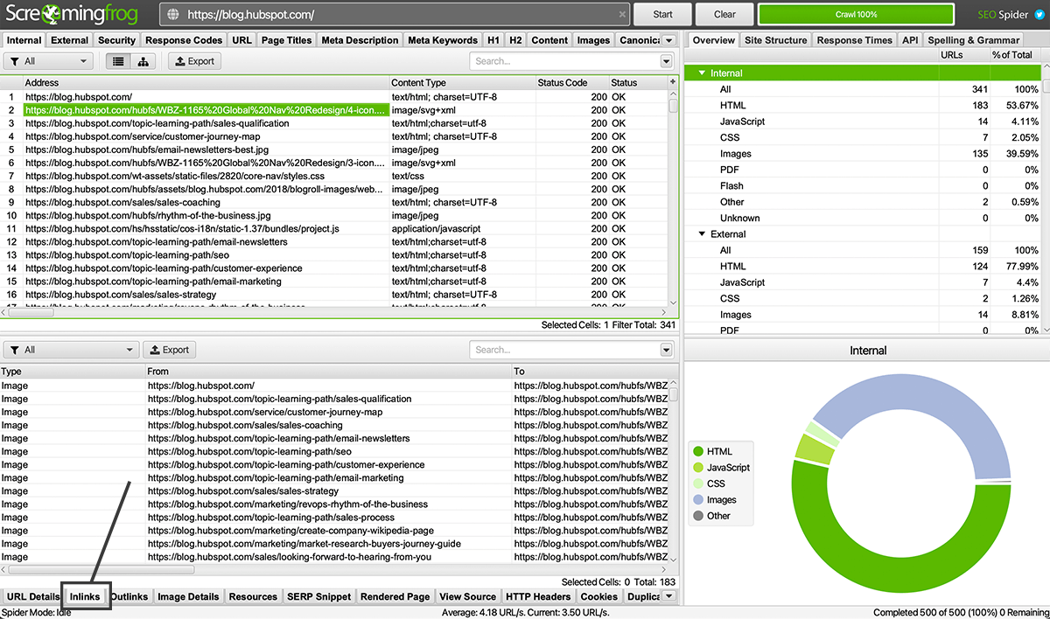
Task: Select Inlinks From URL create-company-wikipedia-page
Action: click(x=290, y=531)
